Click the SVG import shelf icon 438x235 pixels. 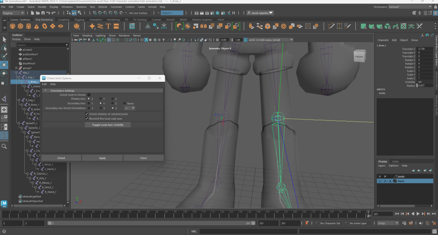point(116,26)
